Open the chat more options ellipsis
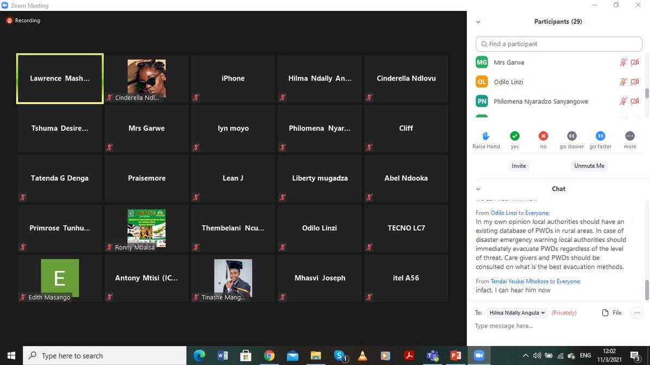Viewport: 650px width, 365px height. point(637,313)
